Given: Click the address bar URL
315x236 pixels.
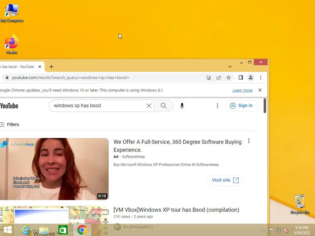Looking at the screenshot, I should click(x=70, y=78).
